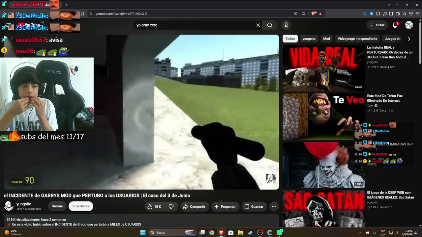The height and width of the screenshot is (237, 422).
Task: Open 'Este Mod De Terror Fue Eliminado' title
Action: (385, 98)
